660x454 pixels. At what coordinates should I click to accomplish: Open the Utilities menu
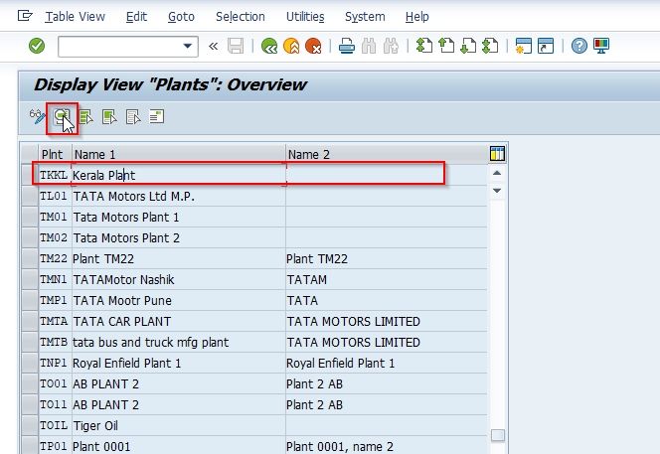305,17
